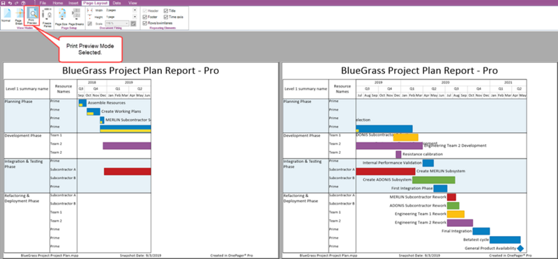Click the 'Engineering Team 2 Rework' label

click(421, 222)
